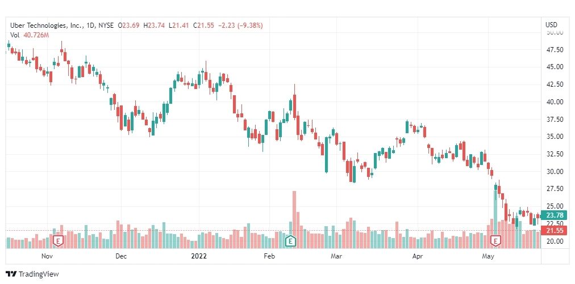Click the Vol 40.726M indicator label

pos(30,35)
